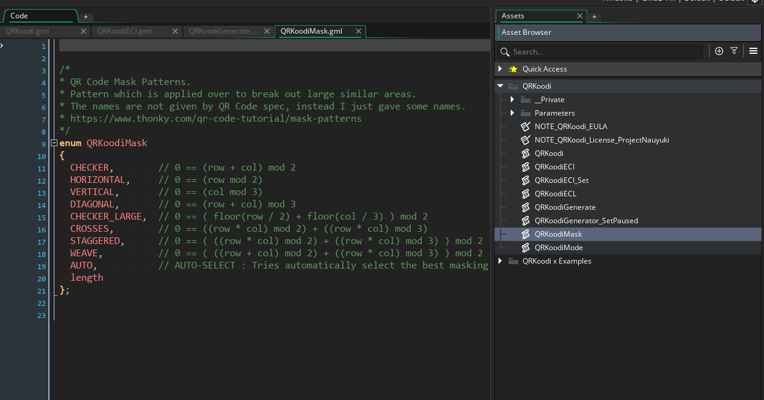Click the HORIZONTAL enum entry

pyautogui.click(x=98, y=180)
